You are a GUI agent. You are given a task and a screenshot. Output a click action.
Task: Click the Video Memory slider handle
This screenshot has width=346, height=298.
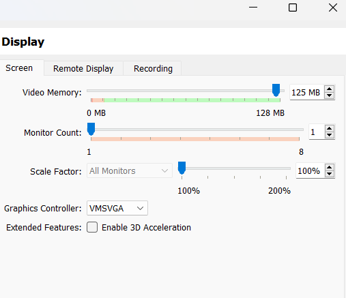[276, 90]
